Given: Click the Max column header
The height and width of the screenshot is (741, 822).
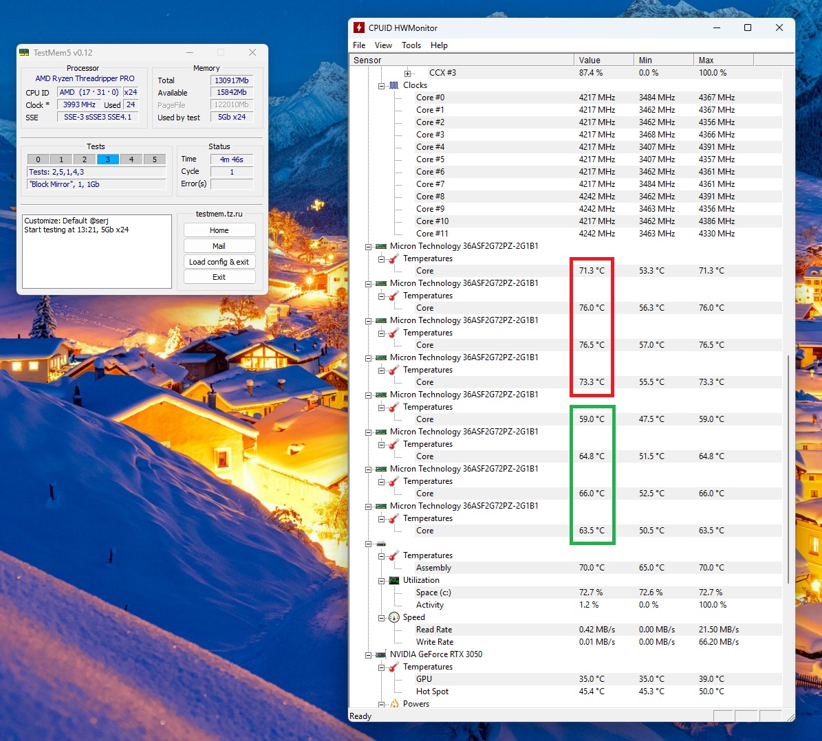Looking at the screenshot, I should (723, 60).
